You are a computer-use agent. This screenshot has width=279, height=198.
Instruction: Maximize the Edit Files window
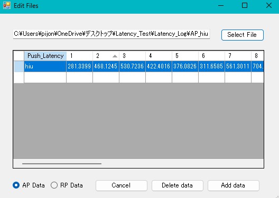245,5
